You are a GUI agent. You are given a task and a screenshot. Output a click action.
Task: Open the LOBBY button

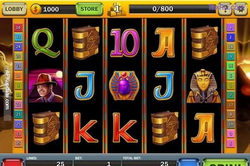tap(14, 9)
